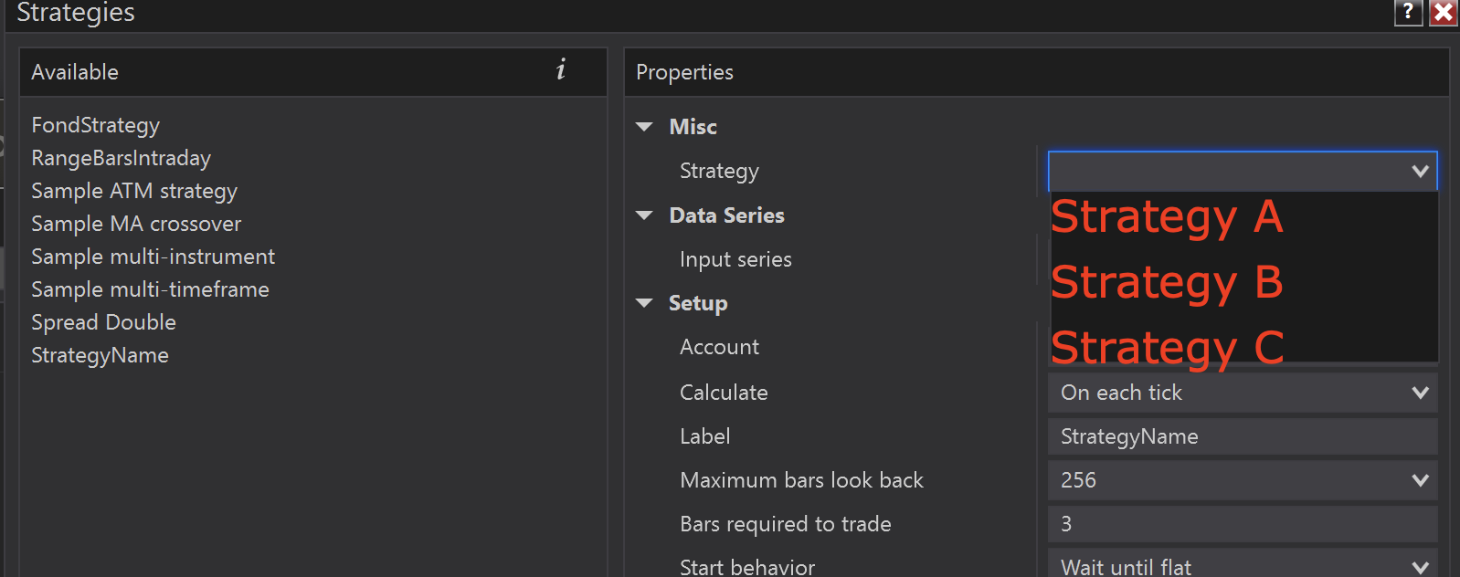Click the help question mark icon
The height and width of the screenshot is (577, 1460).
pos(1408,12)
